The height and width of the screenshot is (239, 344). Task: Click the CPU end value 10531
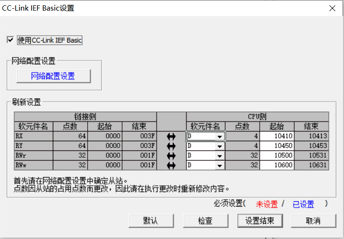312,155
